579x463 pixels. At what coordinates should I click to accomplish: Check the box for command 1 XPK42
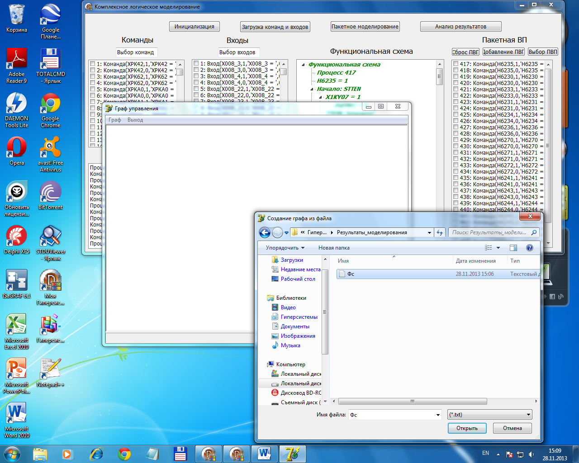(x=92, y=64)
